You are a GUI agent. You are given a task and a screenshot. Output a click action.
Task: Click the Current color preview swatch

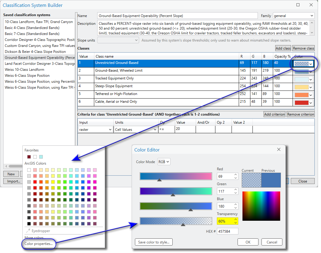(x=251, y=180)
